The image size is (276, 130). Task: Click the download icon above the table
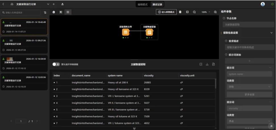207,64
